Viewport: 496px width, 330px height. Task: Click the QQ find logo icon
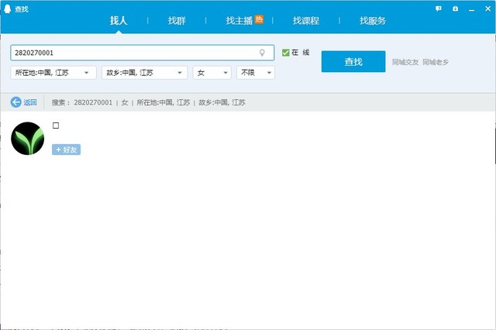tap(8, 9)
